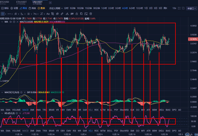Viewport: 198px width, 136px height.
Task: Expand measure tool dropdown arrow
Action: [44, 14]
